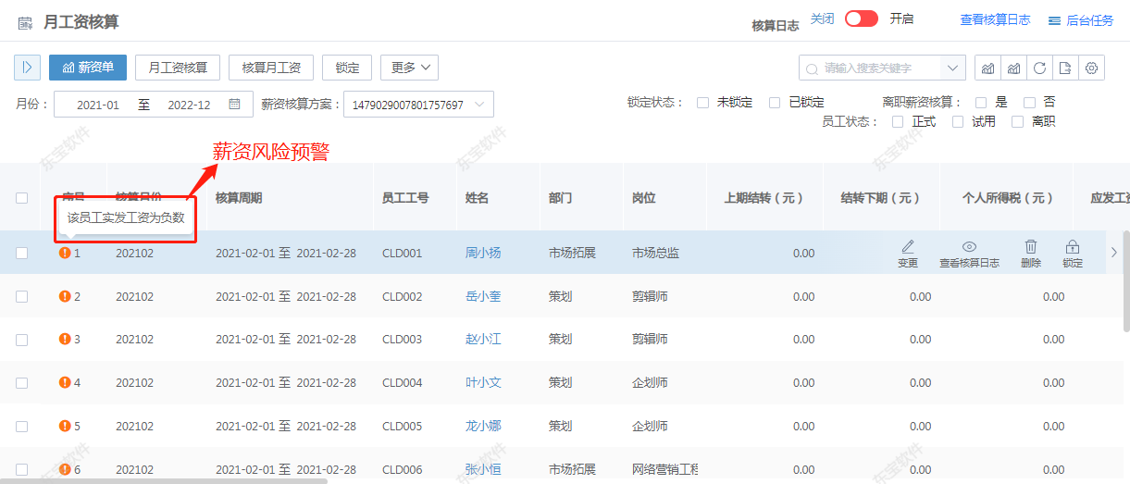Select the table header select-all checkbox
Screen dimensions: 1130x484
pyautogui.click(x=22, y=197)
